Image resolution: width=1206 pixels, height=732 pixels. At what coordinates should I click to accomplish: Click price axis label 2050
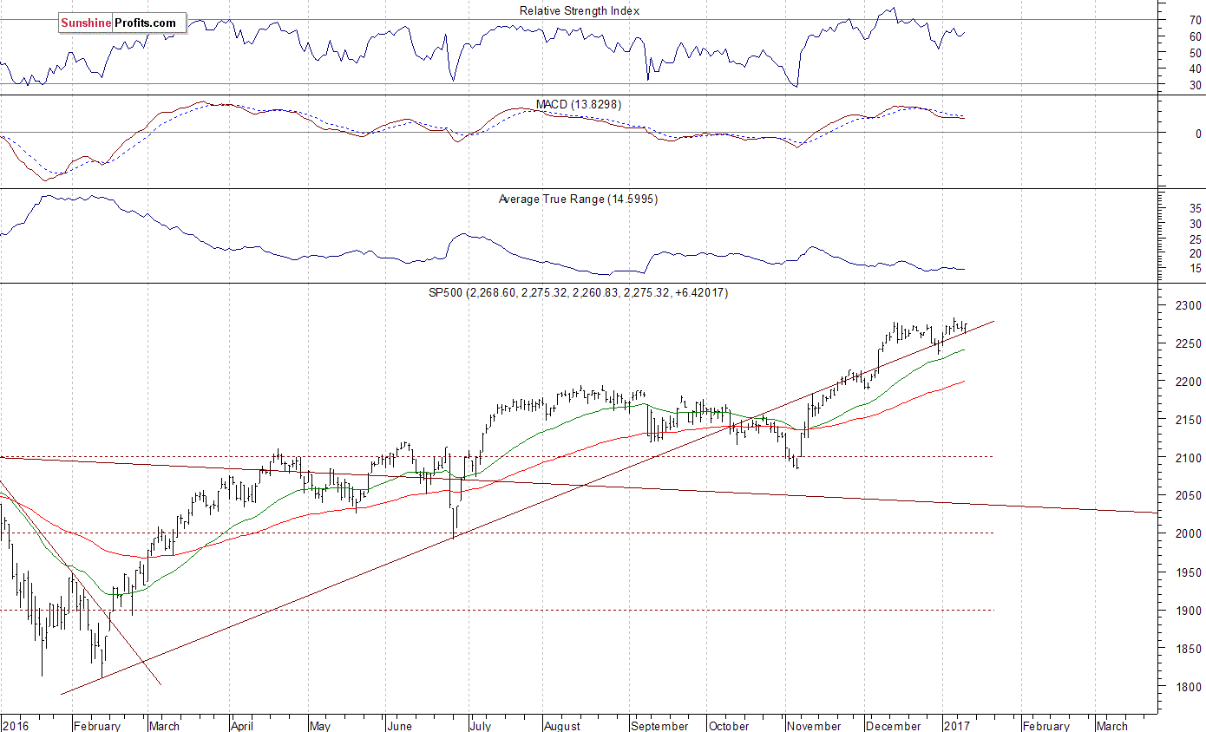pos(1189,496)
